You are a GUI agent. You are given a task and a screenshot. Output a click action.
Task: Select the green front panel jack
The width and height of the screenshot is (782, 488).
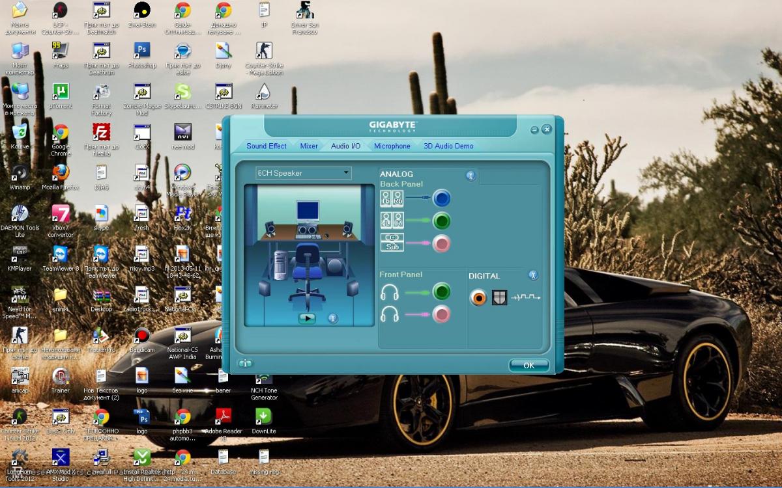pos(442,292)
